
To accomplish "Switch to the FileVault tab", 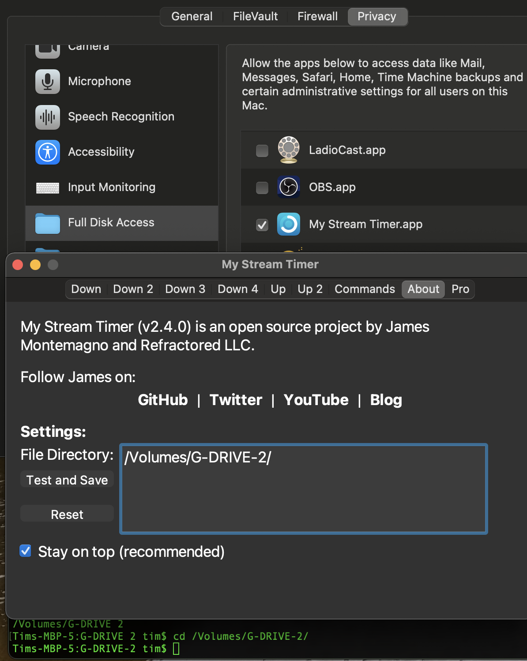I will point(255,16).
